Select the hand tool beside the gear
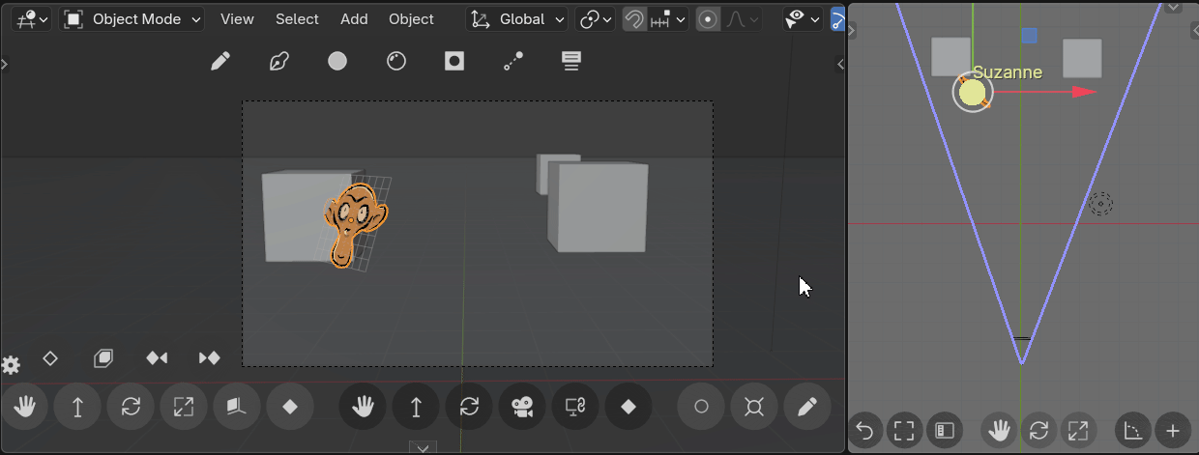Screen dimensions: 1199x455 24,408
